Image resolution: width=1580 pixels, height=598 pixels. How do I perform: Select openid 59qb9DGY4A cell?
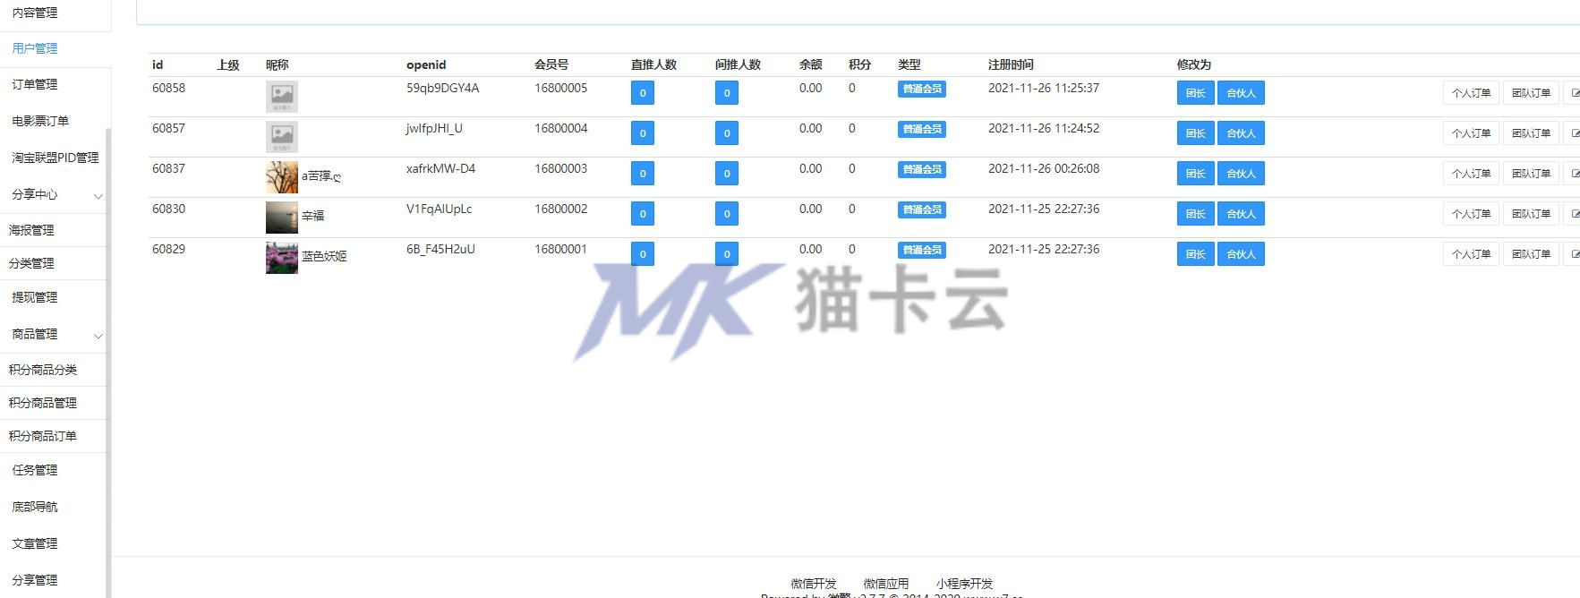(x=442, y=88)
